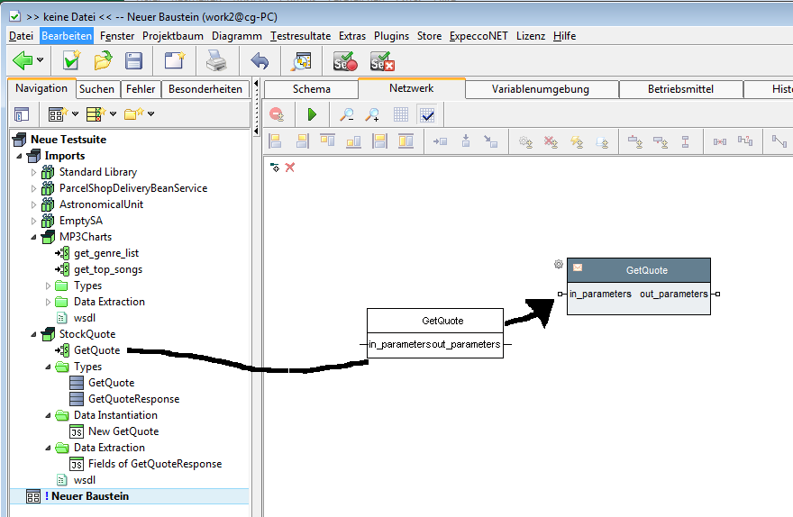Start Selenium recording with red dot icon

click(345, 61)
